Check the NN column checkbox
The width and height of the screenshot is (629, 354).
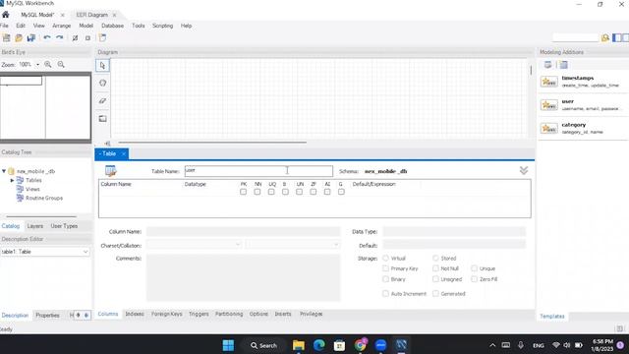pyautogui.click(x=257, y=192)
